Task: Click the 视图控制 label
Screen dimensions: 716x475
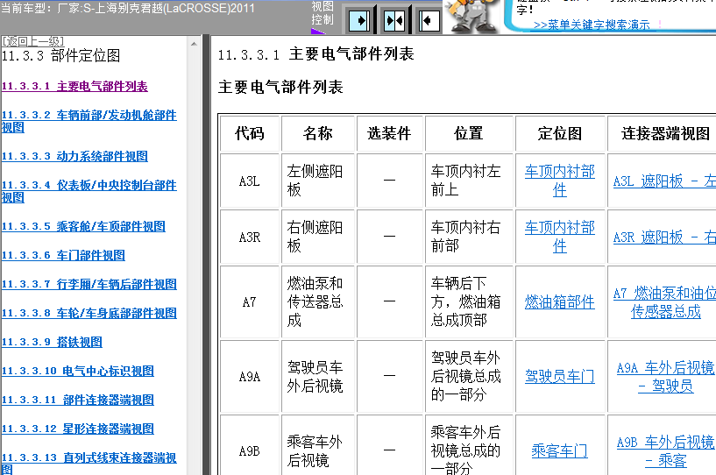Action: (x=323, y=13)
